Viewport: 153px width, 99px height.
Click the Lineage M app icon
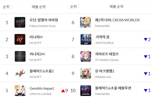pyautogui.click(x=20, y=39)
